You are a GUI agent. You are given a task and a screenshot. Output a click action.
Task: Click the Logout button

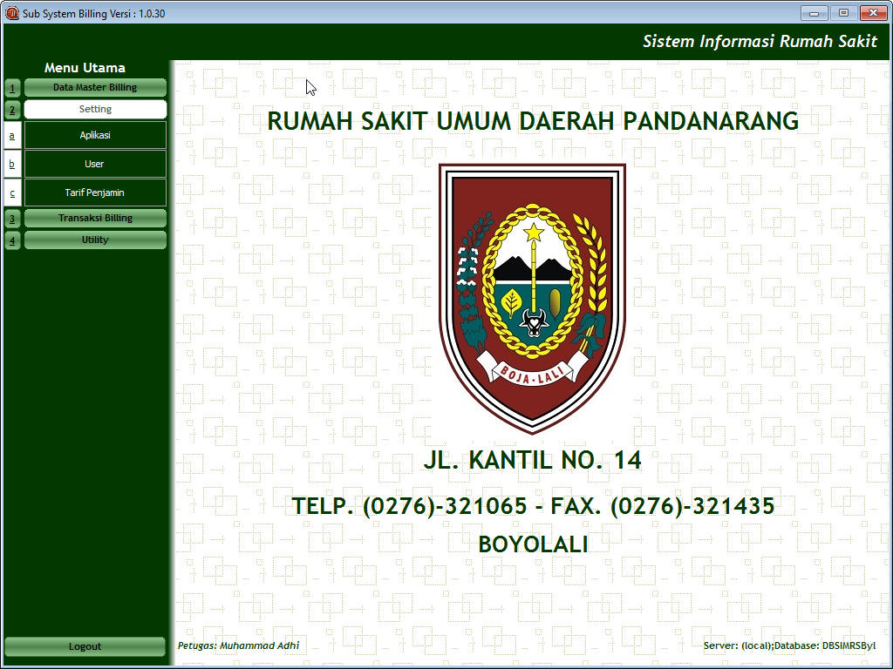click(85, 646)
